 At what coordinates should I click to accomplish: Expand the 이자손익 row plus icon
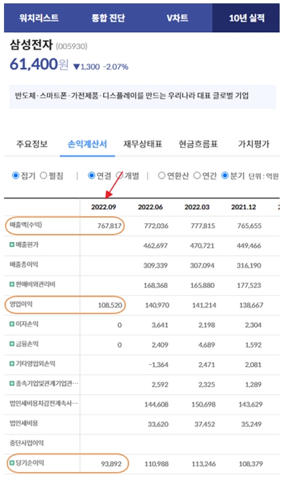pos(11,324)
